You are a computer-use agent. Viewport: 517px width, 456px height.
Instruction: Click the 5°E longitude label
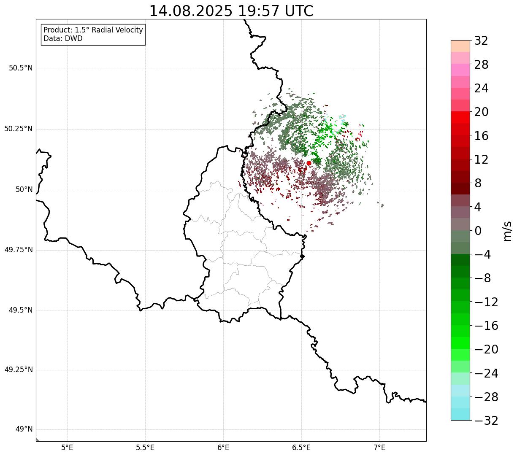[67, 448]
